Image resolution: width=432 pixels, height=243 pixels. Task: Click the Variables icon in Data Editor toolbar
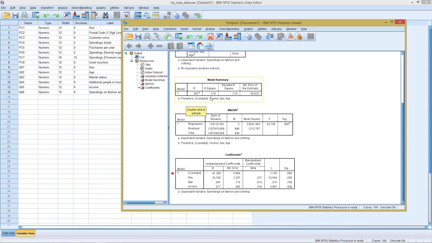pos(85,15)
